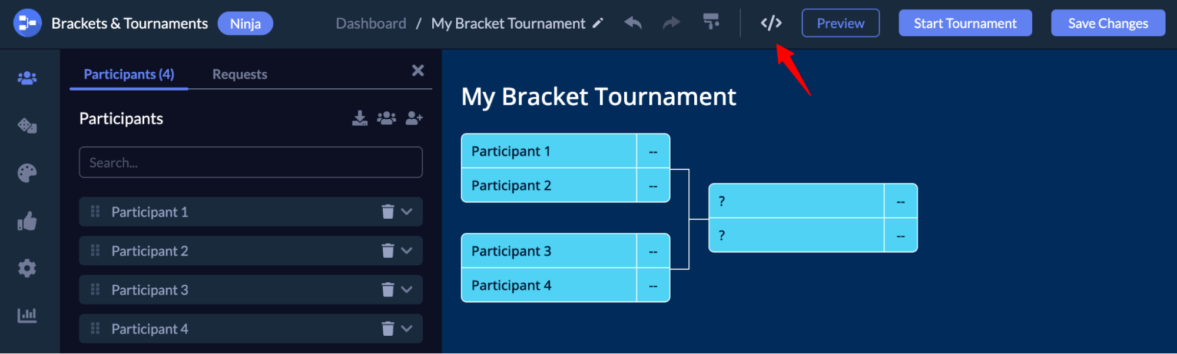This screenshot has height=354, width=1177.
Task: Open the Participants panel from the sidebar
Action: pyautogui.click(x=28, y=77)
